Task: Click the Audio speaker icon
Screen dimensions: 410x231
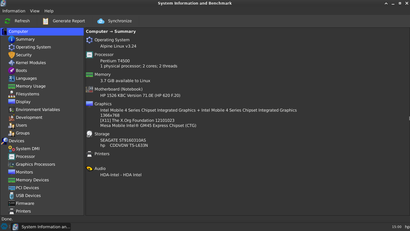Action: (89, 169)
